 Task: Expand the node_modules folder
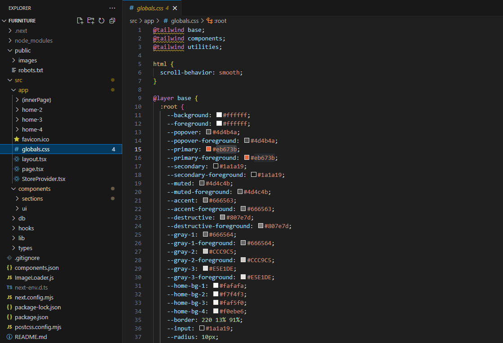click(x=33, y=40)
